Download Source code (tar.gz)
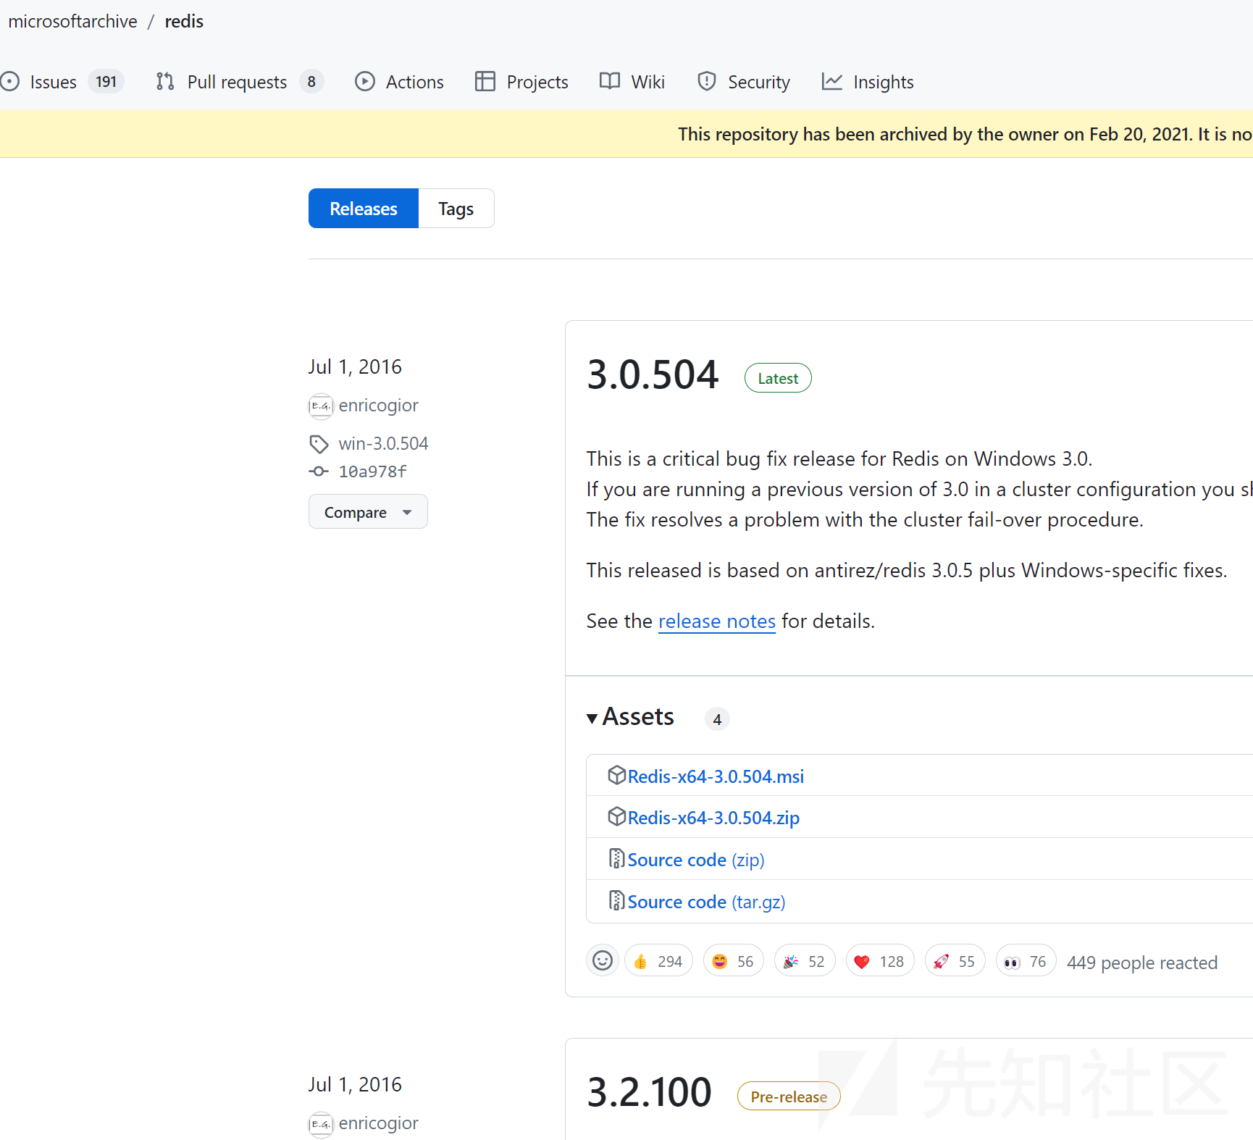The height and width of the screenshot is (1140, 1253). pyautogui.click(x=706, y=902)
